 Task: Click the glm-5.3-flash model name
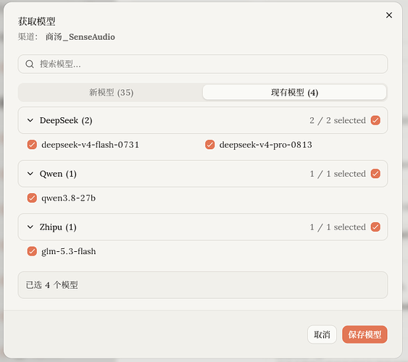click(68, 251)
